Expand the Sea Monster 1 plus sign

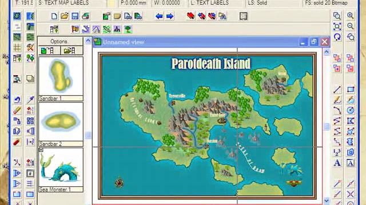click(41, 150)
